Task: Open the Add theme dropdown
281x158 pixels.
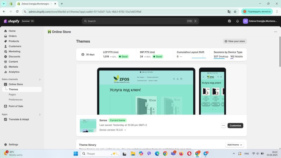Action: click(234, 145)
